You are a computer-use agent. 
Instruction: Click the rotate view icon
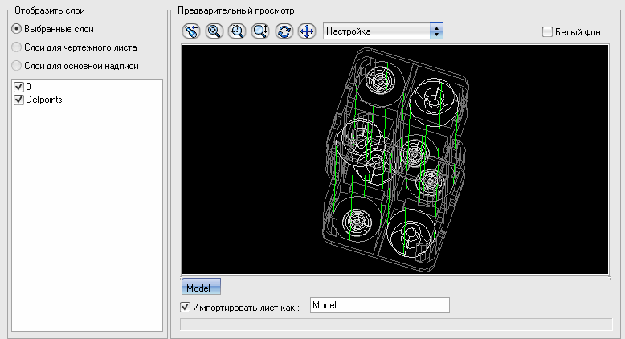click(x=283, y=31)
